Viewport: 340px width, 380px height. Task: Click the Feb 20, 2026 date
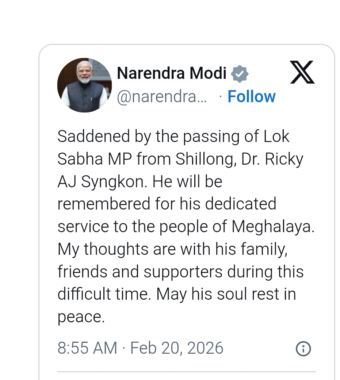coord(176,348)
